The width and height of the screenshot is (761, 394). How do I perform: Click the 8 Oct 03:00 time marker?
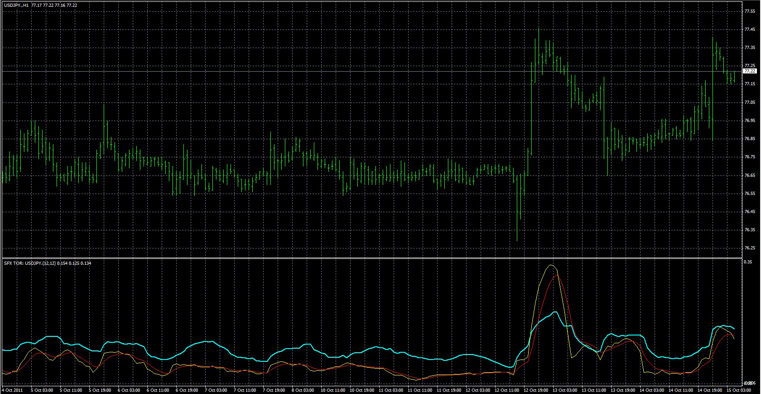[303, 390]
